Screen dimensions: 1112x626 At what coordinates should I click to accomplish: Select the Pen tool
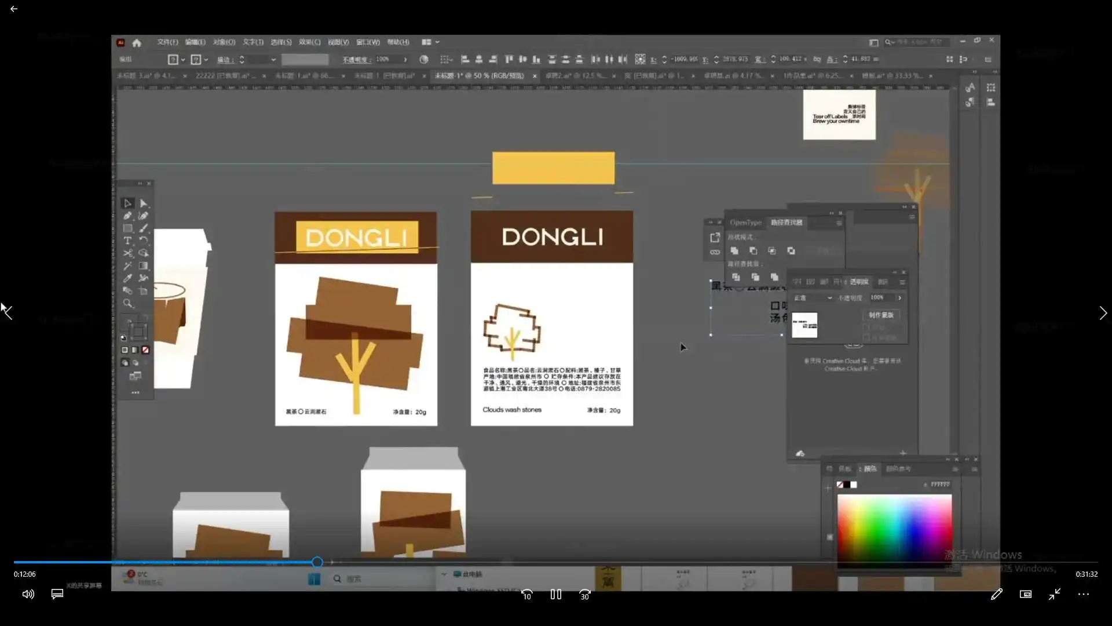click(x=127, y=216)
